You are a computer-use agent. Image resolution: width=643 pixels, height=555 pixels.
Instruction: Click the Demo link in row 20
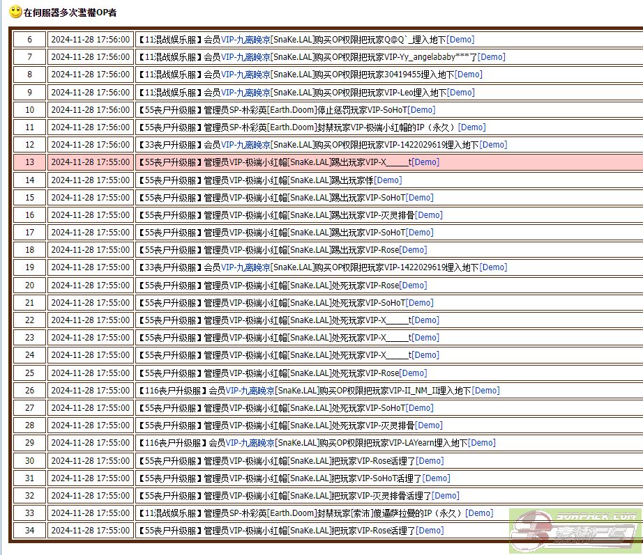click(x=414, y=286)
